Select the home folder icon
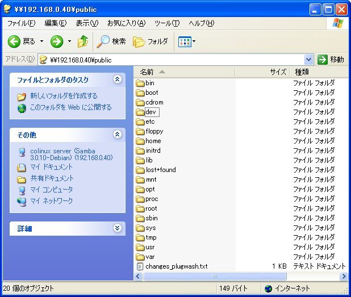Viewport: 351px width, 297px height. [140, 141]
